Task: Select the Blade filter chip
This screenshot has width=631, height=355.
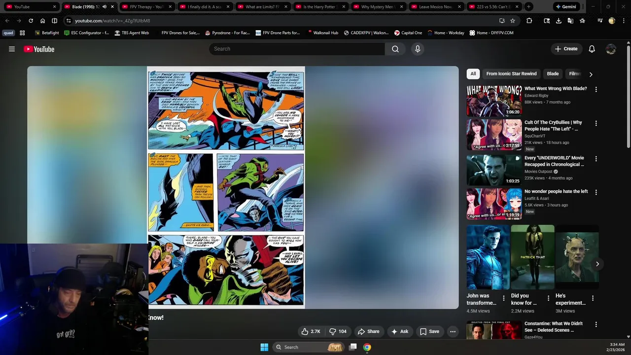Action: point(553,74)
